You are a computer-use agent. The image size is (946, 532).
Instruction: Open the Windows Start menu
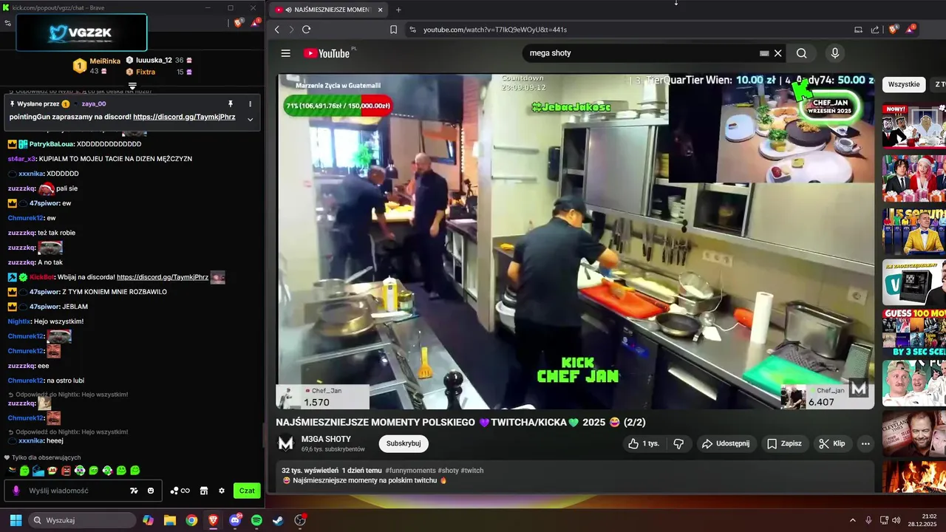[16, 520]
